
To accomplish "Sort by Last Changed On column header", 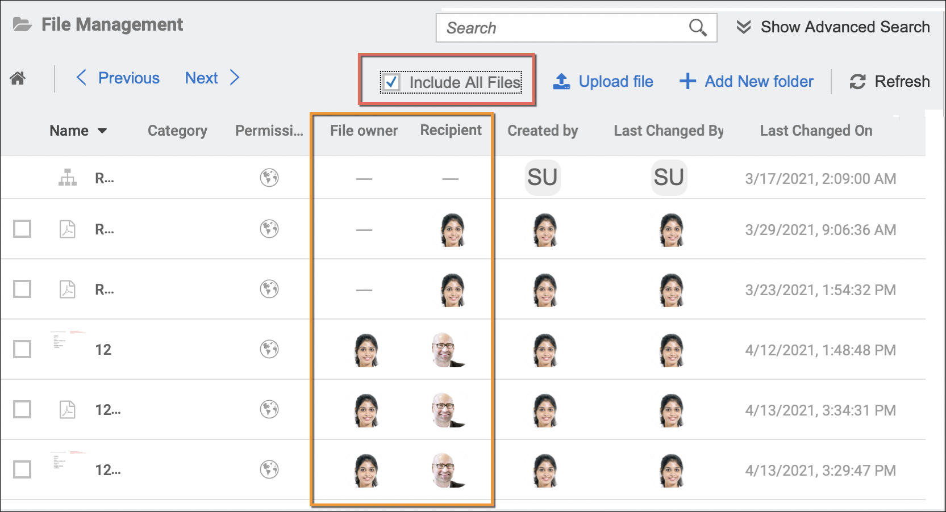I will (x=816, y=131).
